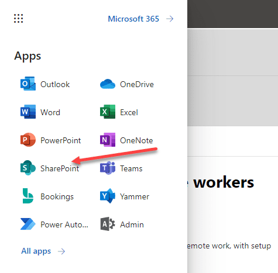Choose the Teams label

(131, 168)
